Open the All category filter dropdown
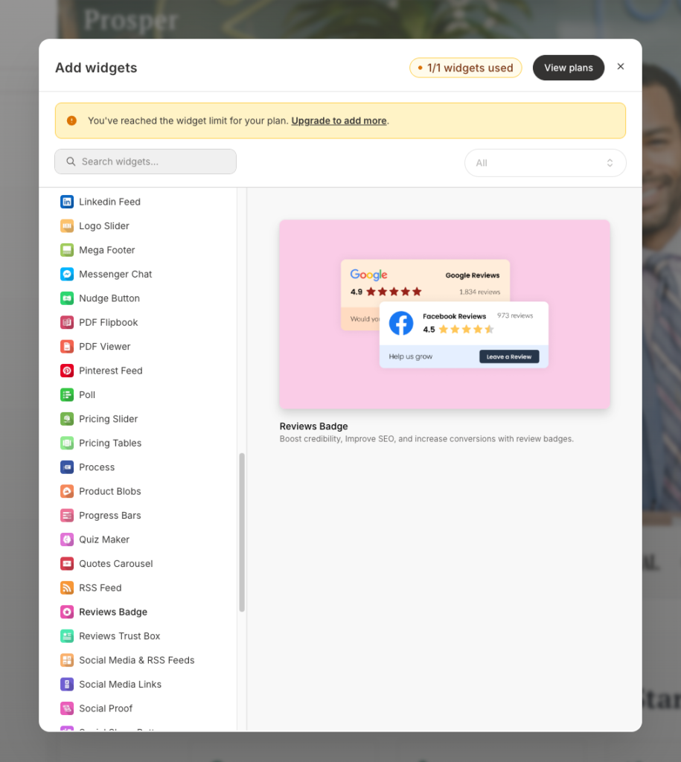Image resolution: width=681 pixels, height=762 pixels. coord(546,162)
